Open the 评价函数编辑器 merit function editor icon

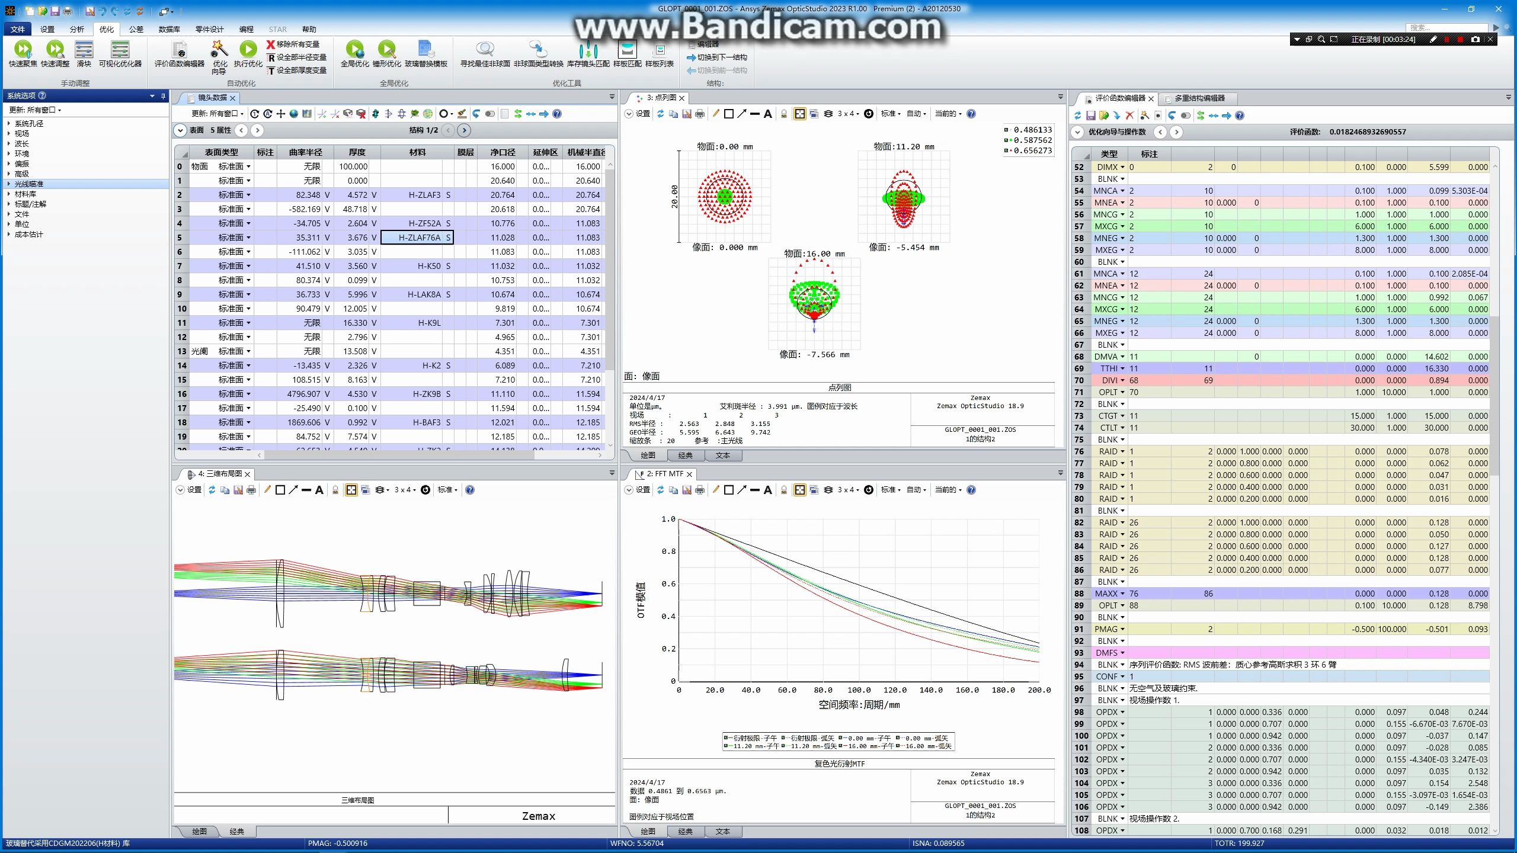tap(179, 50)
